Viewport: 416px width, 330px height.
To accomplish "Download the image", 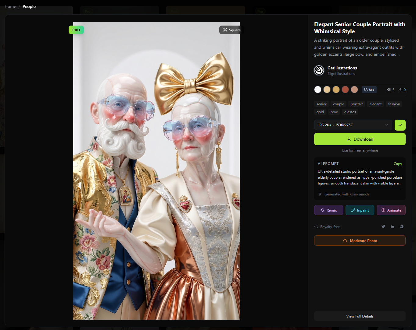I will tap(360, 139).
